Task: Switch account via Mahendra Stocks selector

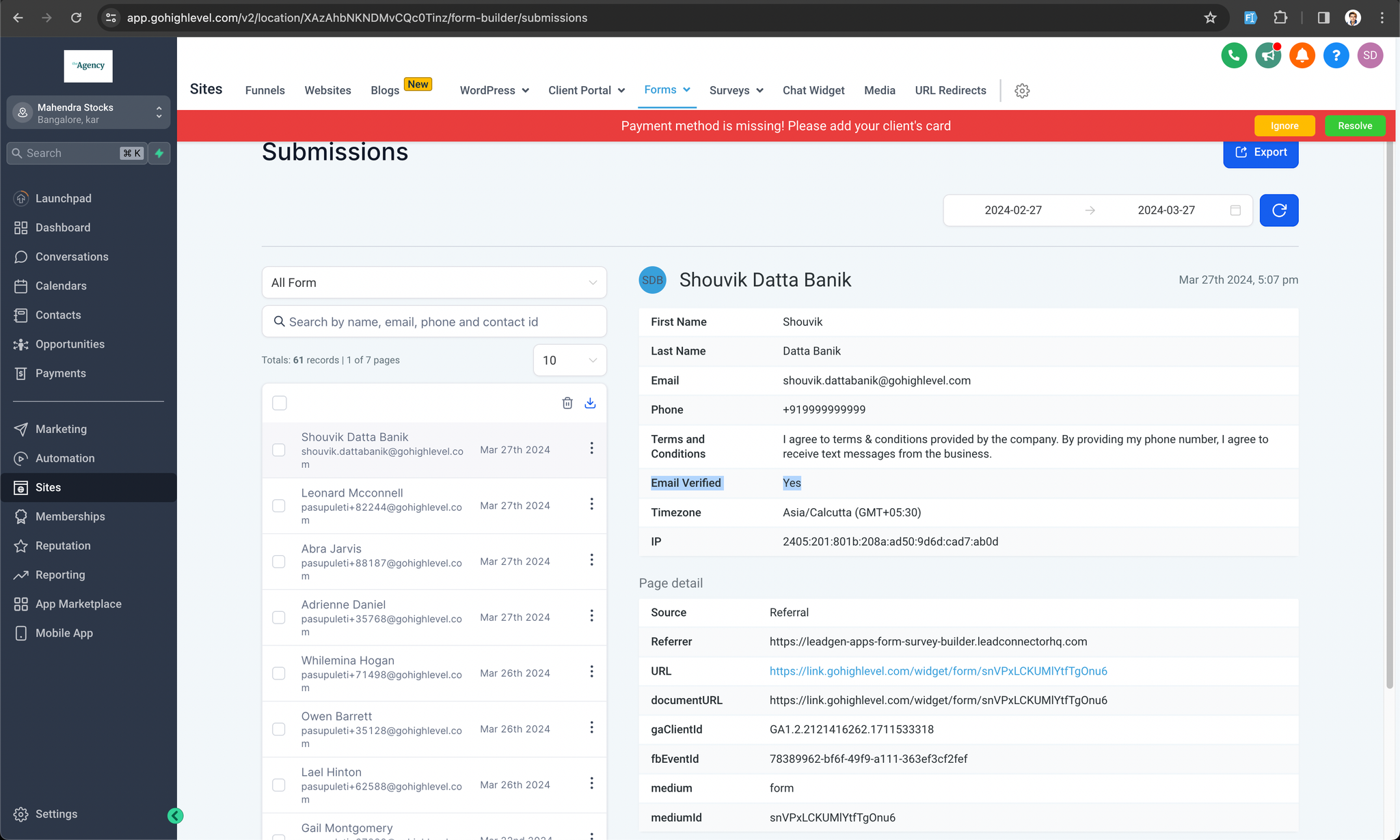Action: pyautogui.click(x=88, y=113)
